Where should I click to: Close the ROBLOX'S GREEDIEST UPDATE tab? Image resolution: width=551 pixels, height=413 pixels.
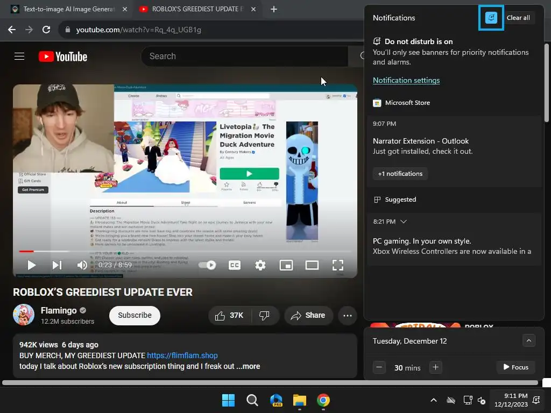pos(253,9)
